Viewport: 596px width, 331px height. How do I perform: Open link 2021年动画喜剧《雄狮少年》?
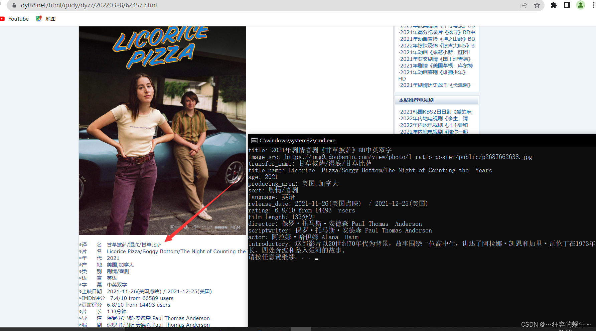coord(432,72)
